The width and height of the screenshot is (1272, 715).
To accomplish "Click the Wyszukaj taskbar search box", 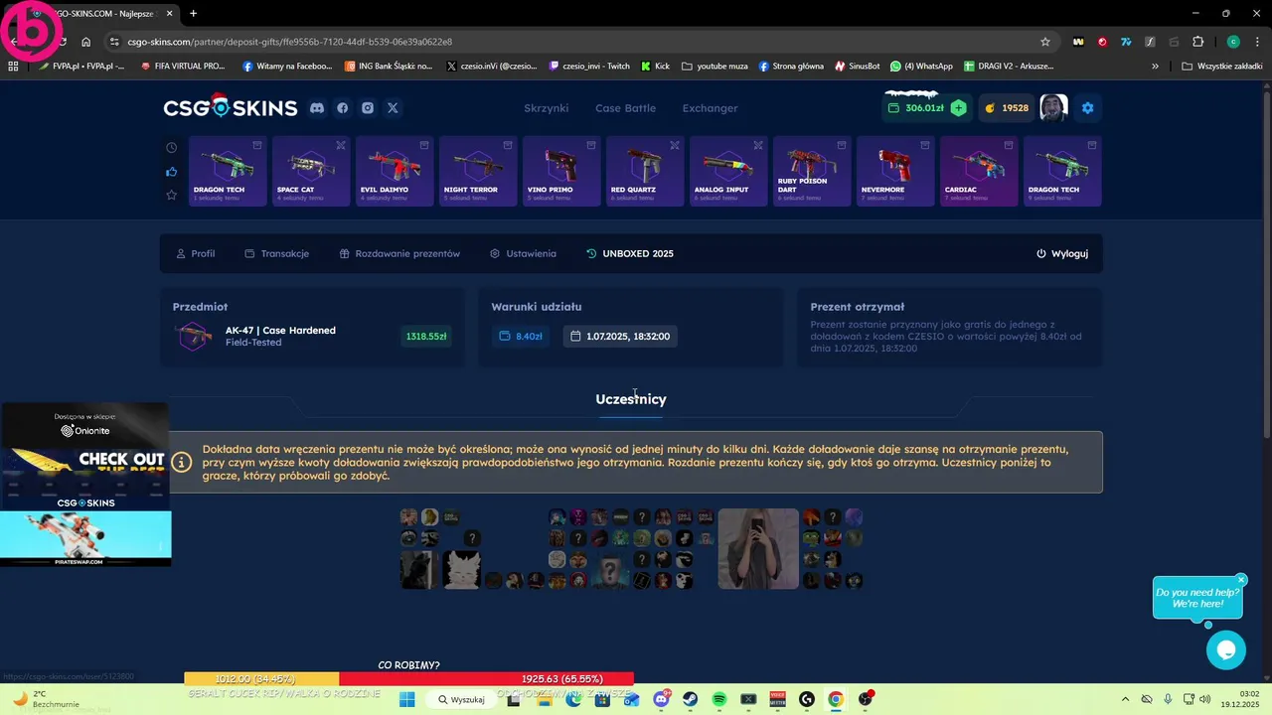I will [462, 699].
